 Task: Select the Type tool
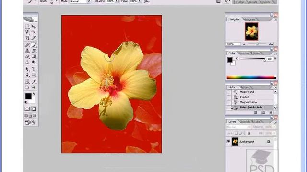pos(34,69)
